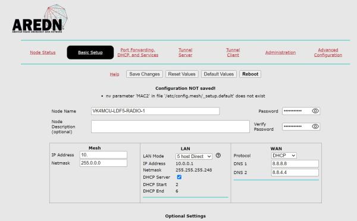Click into the Node Description text area

tap(170, 127)
